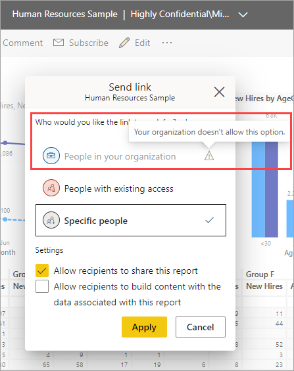Click the Edit pencil icon
The width and height of the screenshot is (294, 371).
[124, 43]
